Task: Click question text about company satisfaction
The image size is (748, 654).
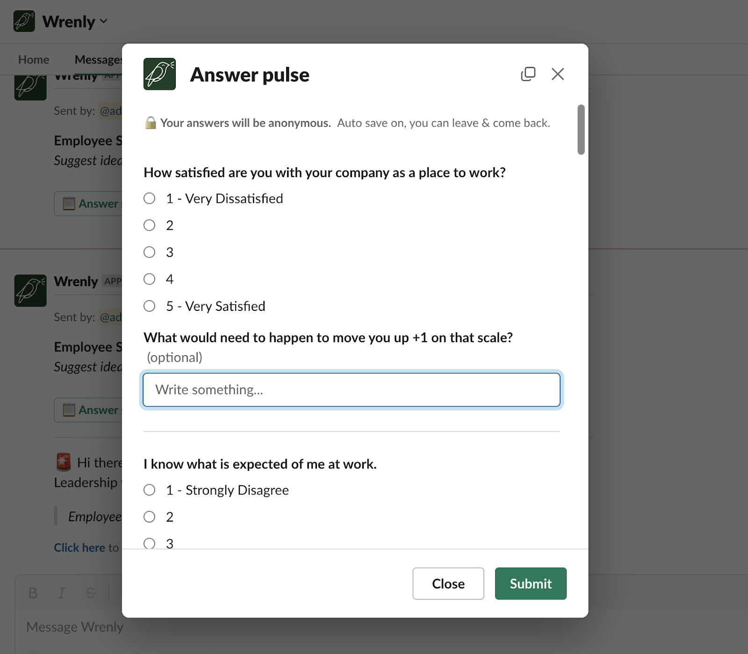Action: click(324, 172)
